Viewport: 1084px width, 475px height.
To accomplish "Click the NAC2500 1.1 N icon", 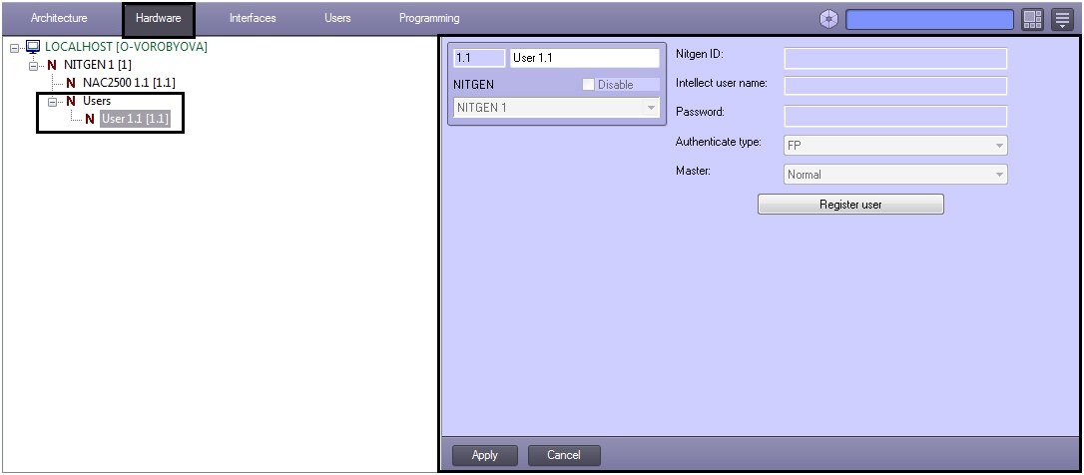I will click(x=71, y=83).
